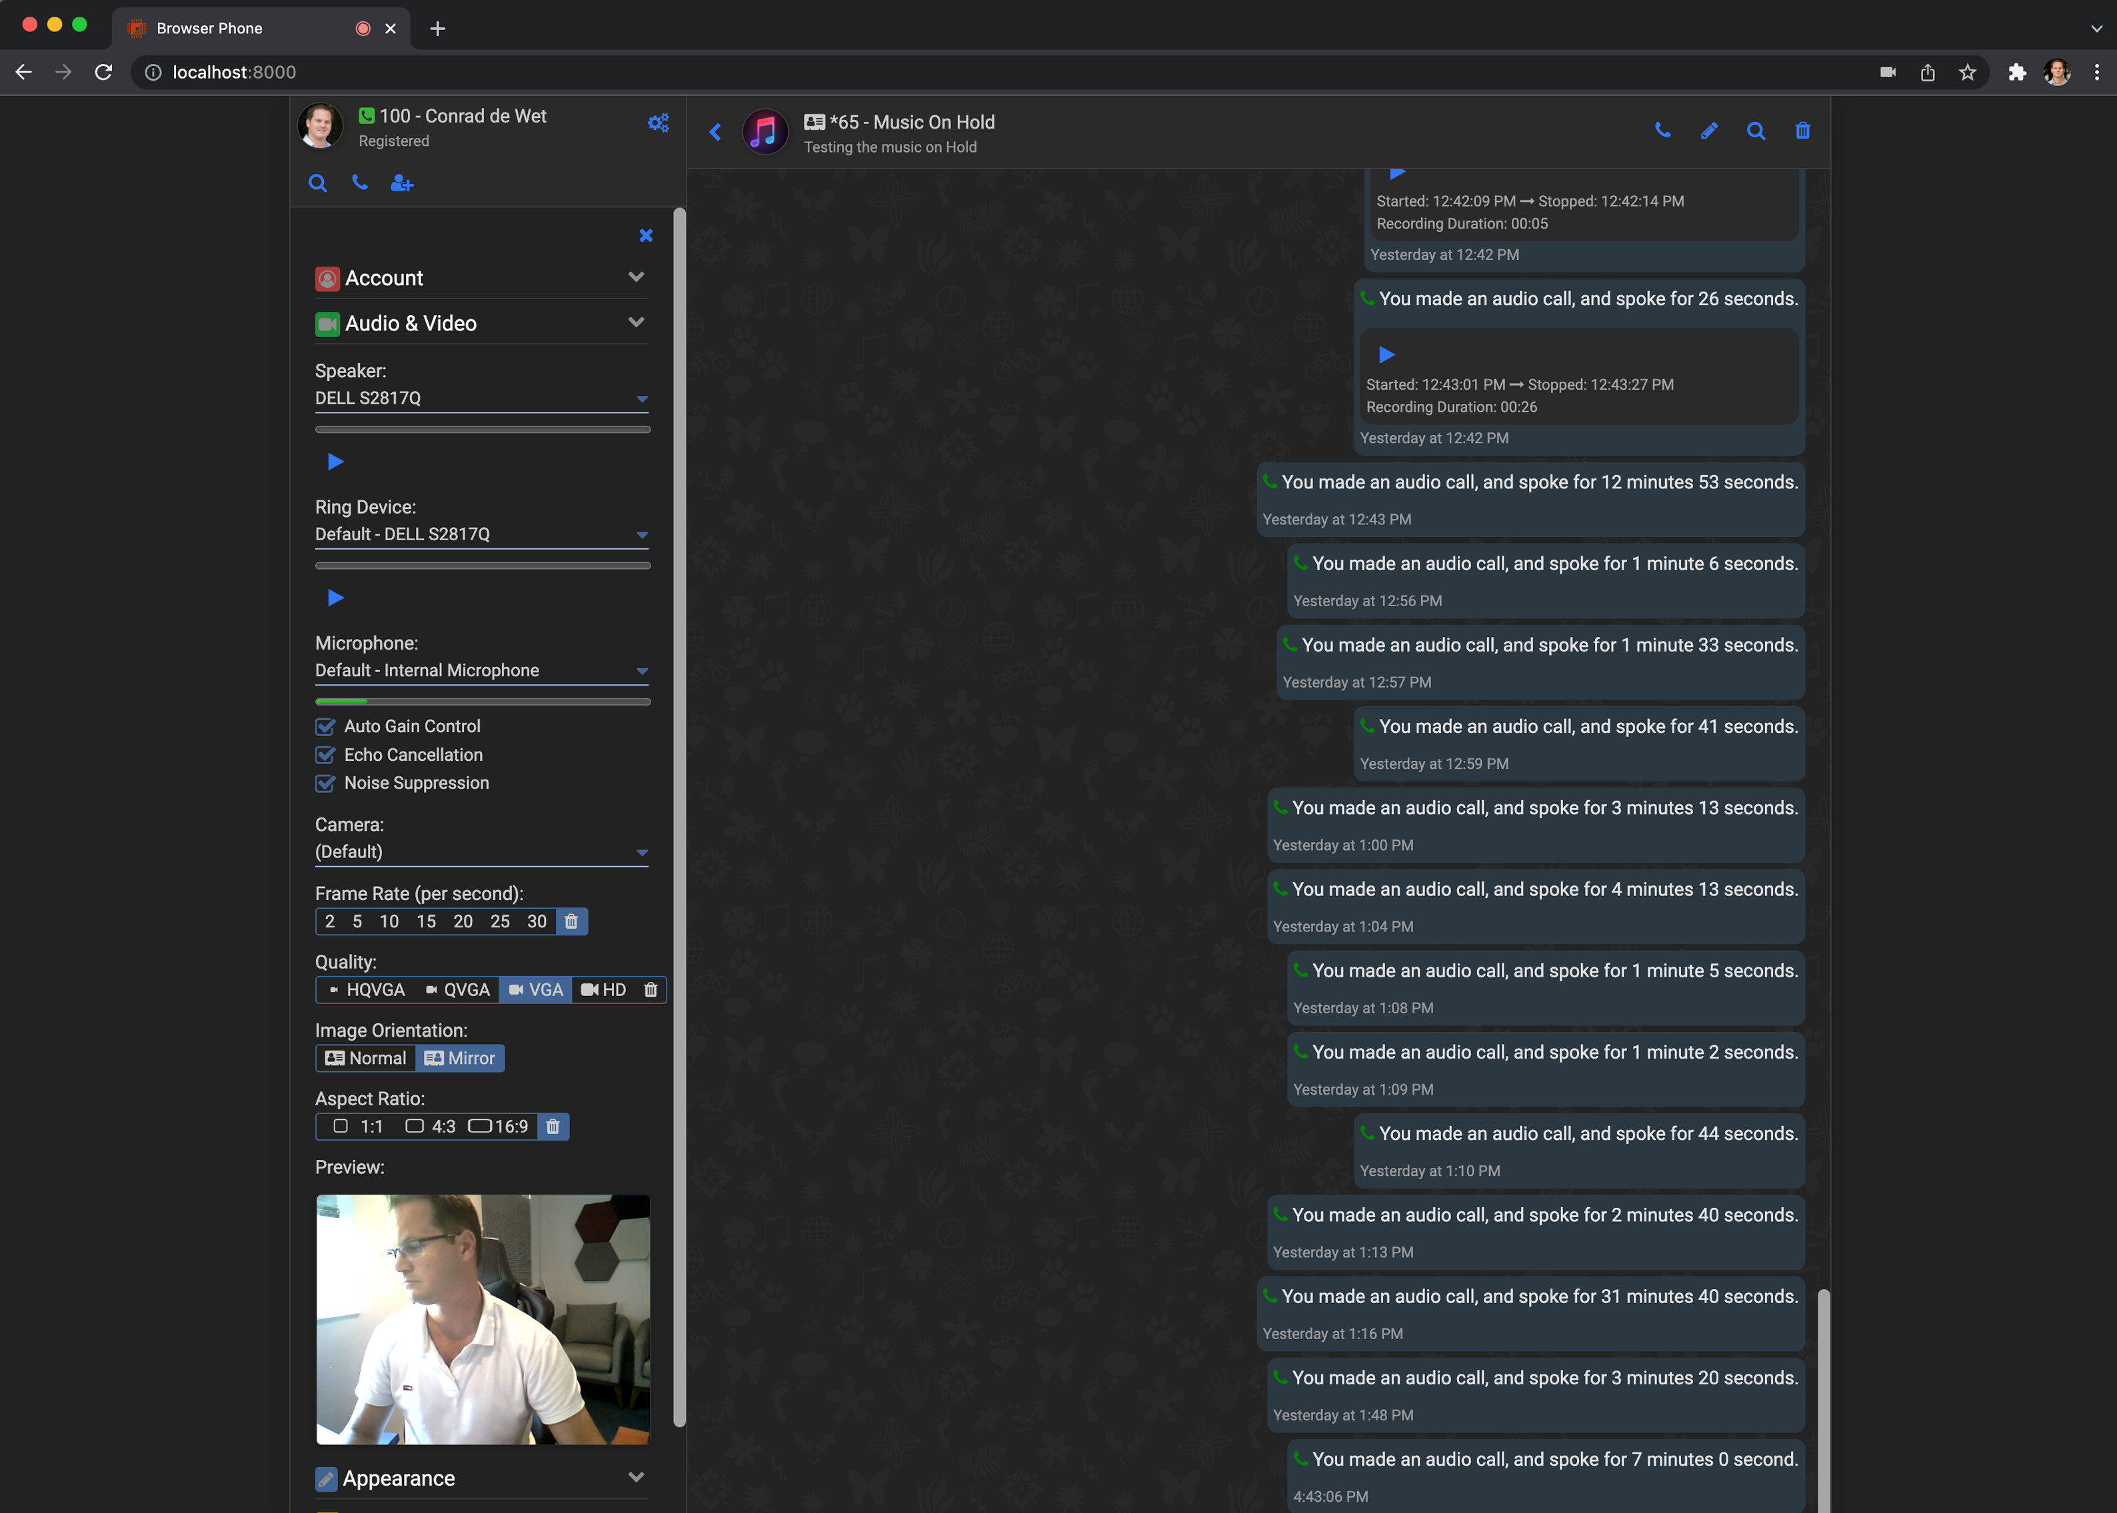Open the Speaker device dropdown
The height and width of the screenshot is (1513, 2117).
pos(481,399)
